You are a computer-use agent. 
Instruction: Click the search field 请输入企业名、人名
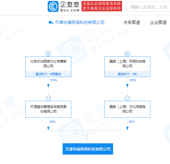point(148,7)
